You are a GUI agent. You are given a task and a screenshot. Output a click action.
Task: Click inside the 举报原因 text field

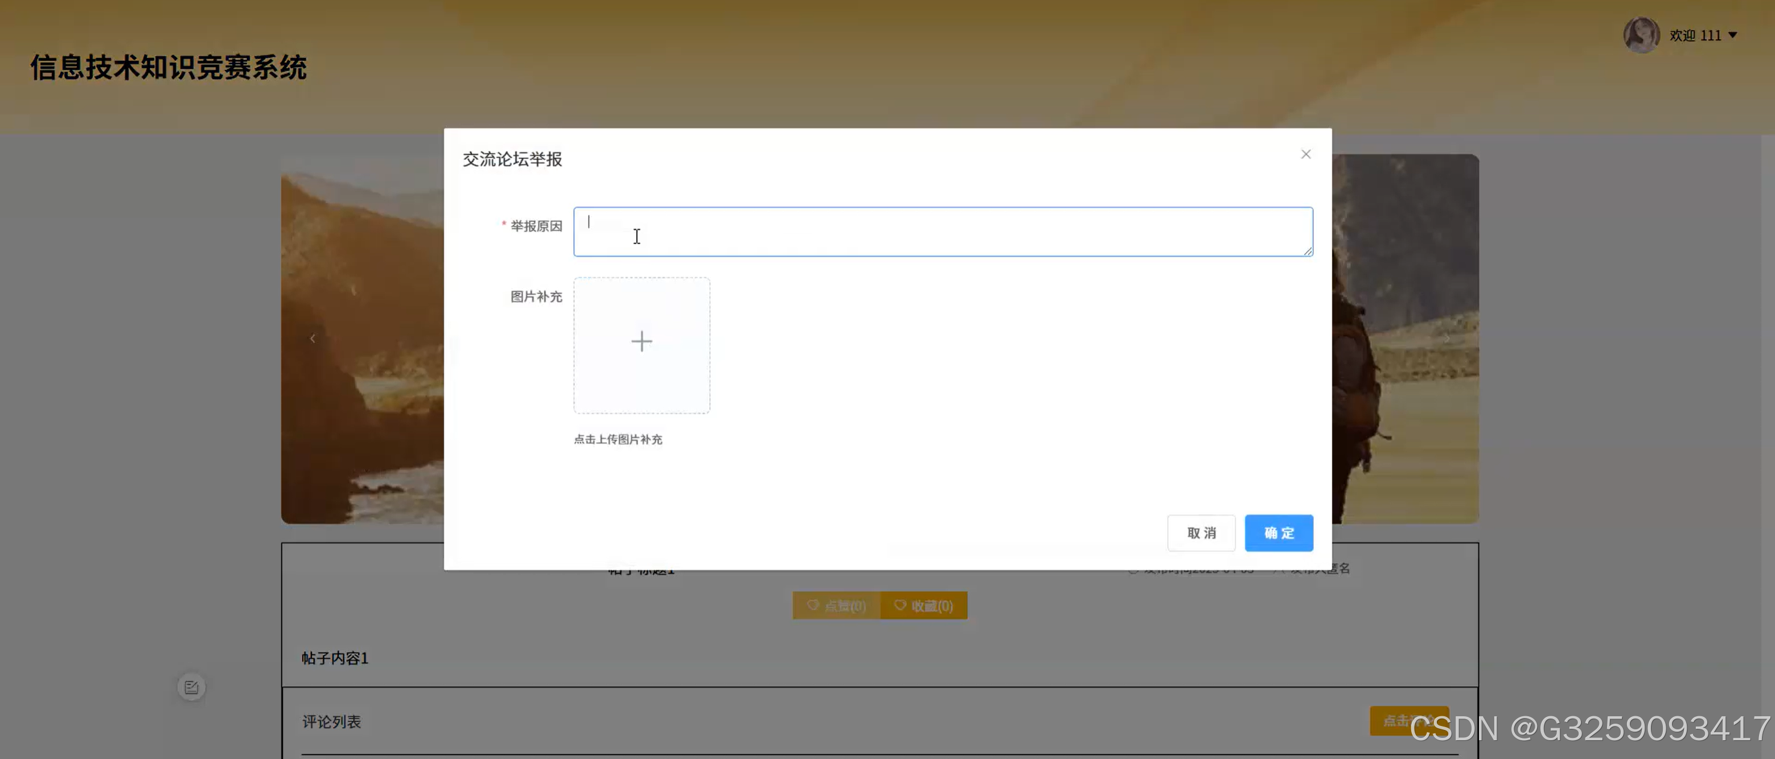click(943, 232)
